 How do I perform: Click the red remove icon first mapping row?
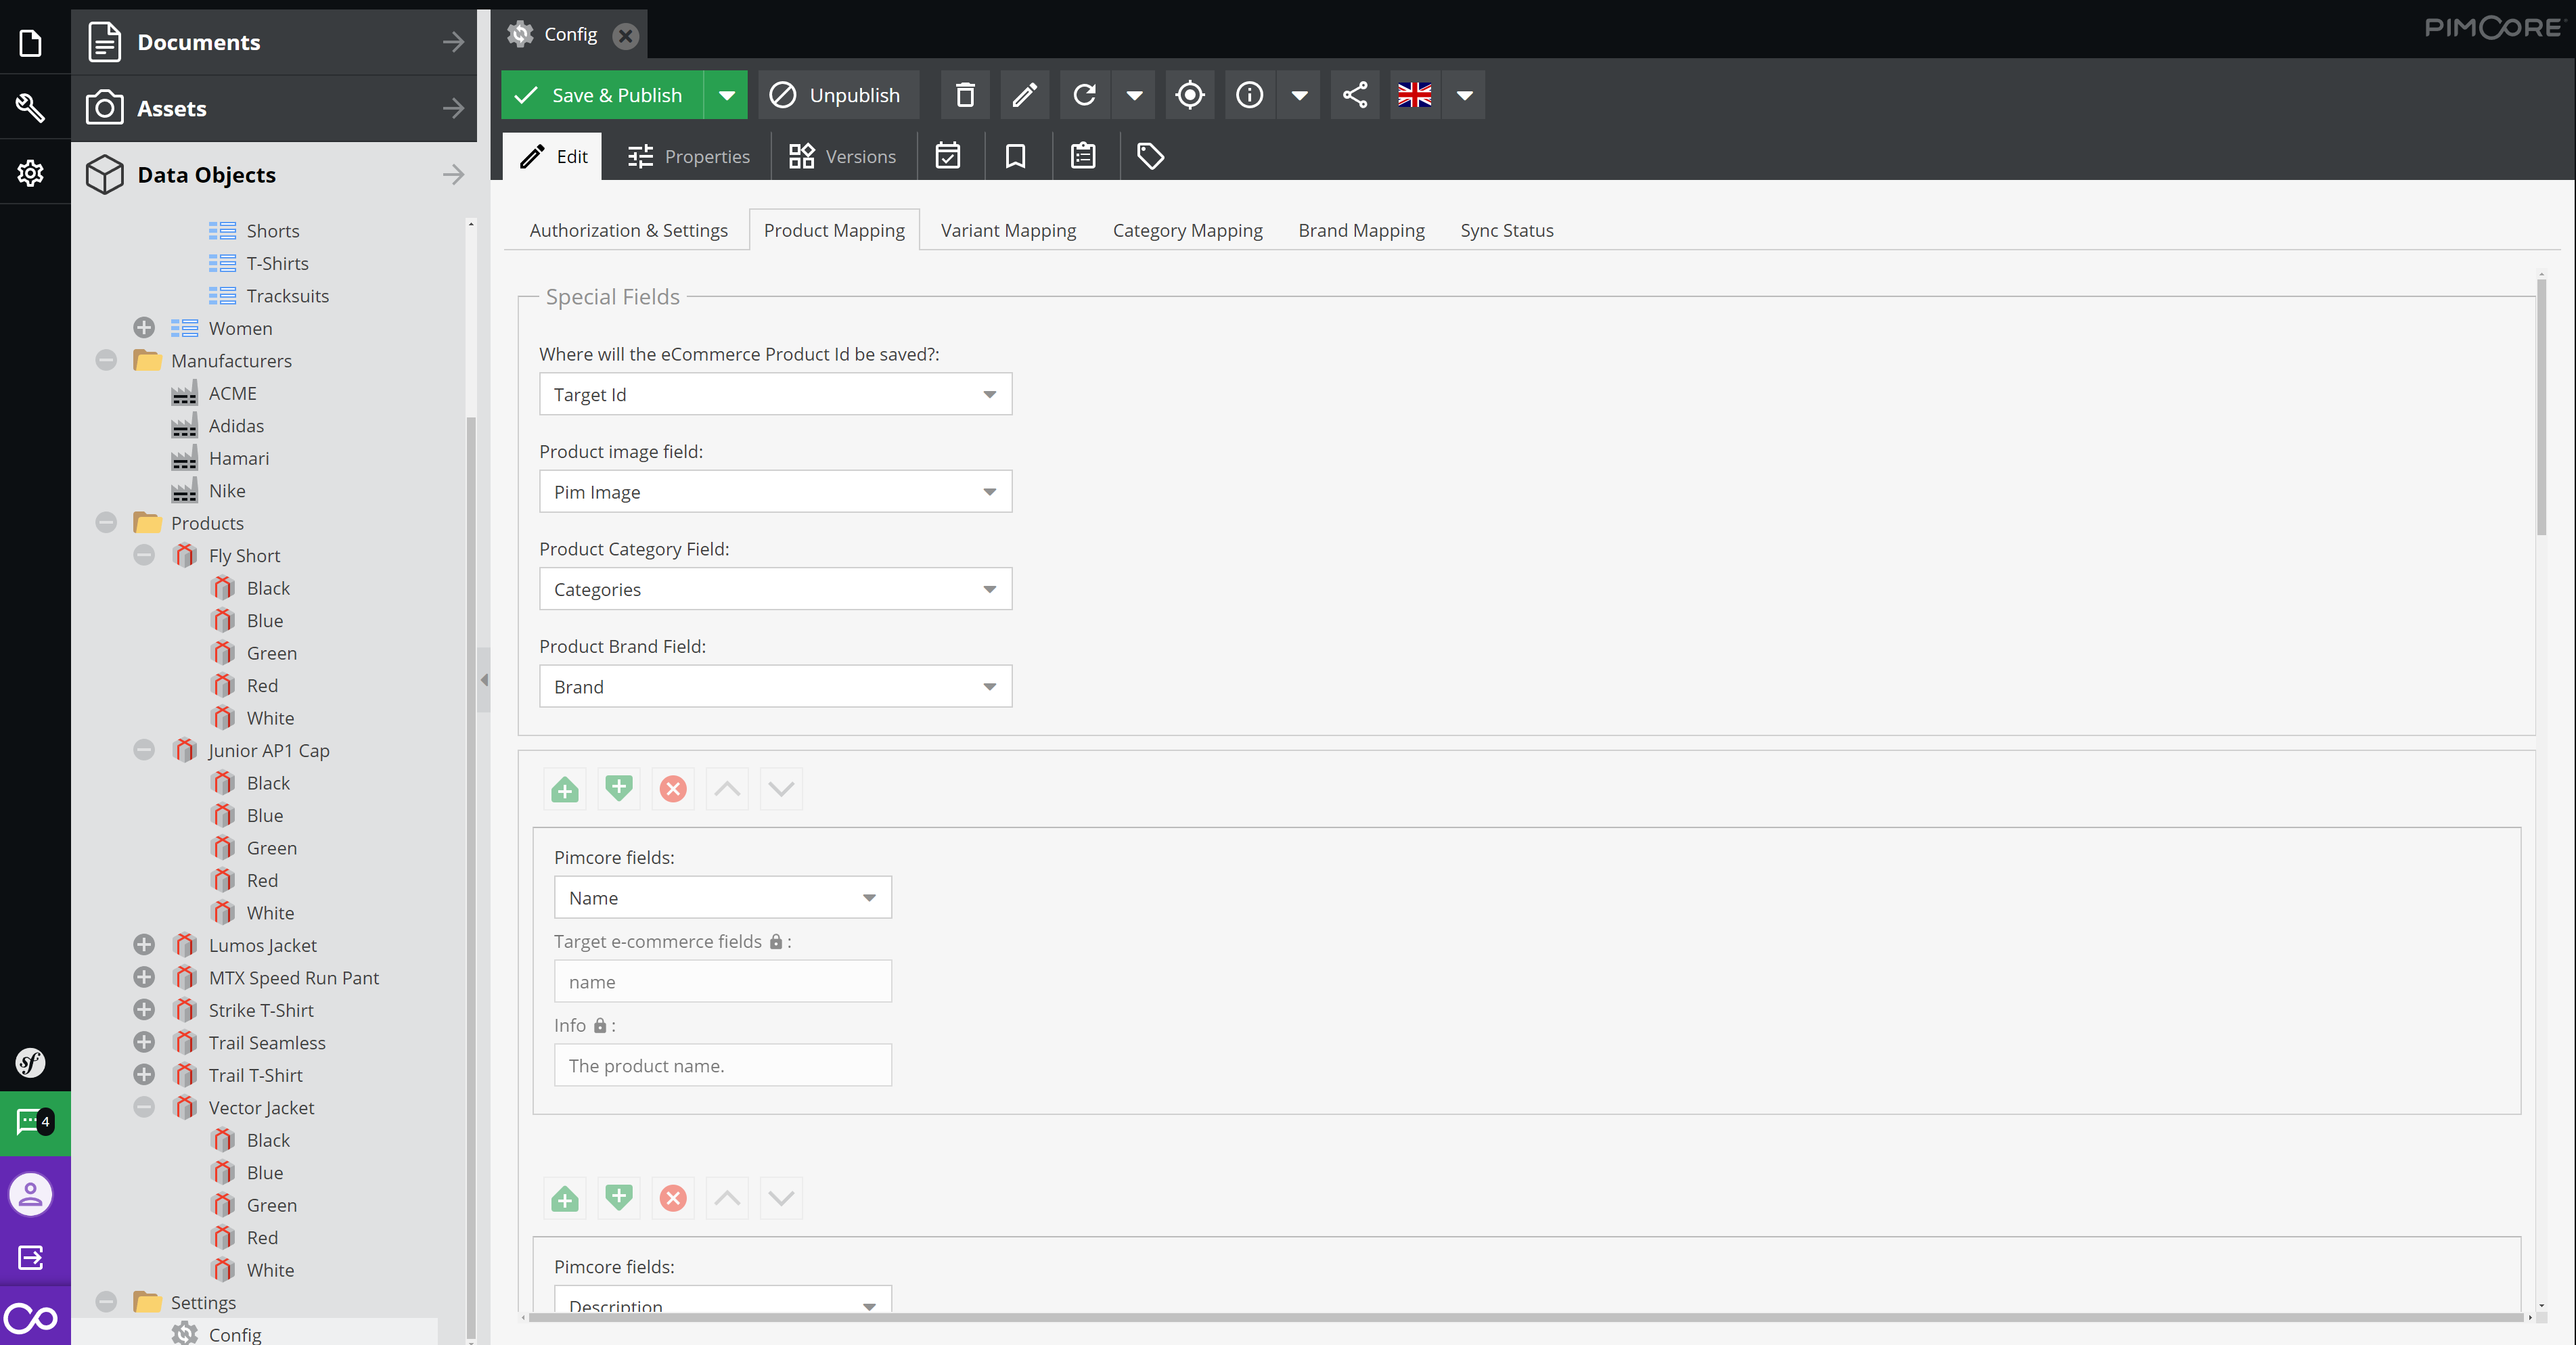point(673,788)
